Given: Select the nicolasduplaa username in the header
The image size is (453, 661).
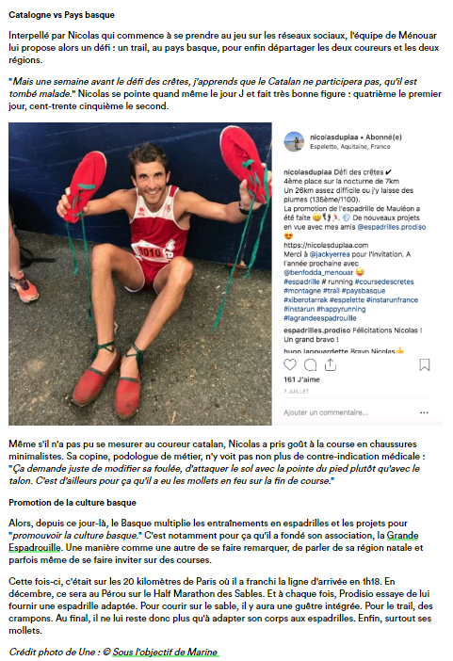Looking at the screenshot, I should point(333,137).
